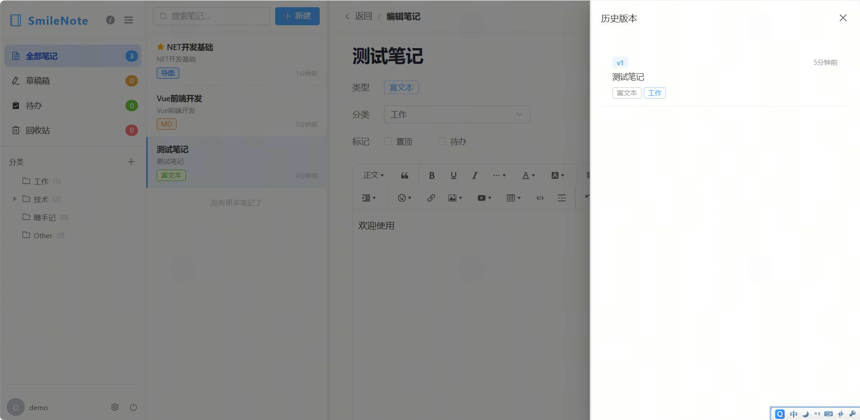This screenshot has width=860, height=420.
Task: Click the logout power icon
Action: click(x=133, y=407)
